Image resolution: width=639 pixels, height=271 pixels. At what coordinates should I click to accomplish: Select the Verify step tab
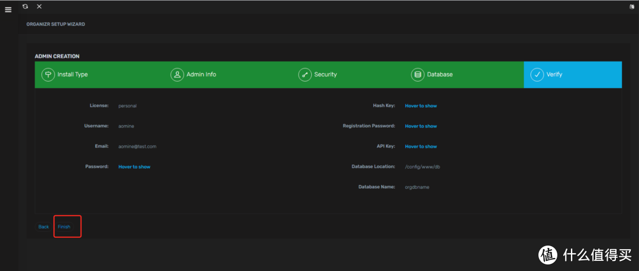[x=554, y=75]
